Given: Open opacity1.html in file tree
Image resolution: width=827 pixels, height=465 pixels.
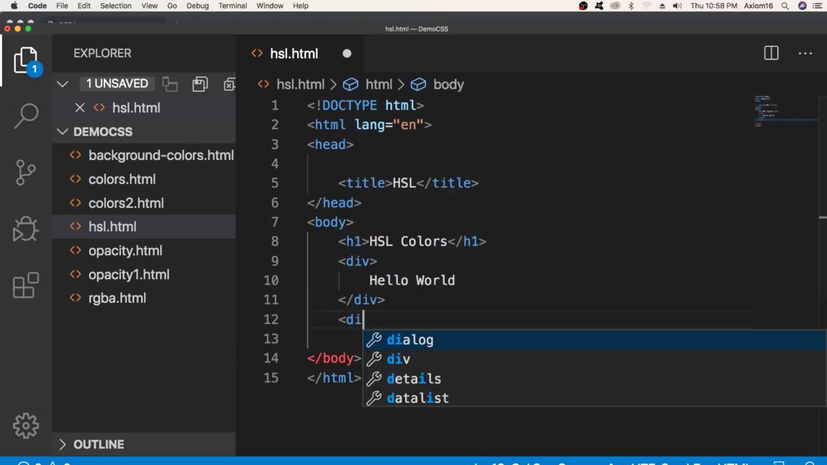Looking at the screenshot, I should [144, 274].
